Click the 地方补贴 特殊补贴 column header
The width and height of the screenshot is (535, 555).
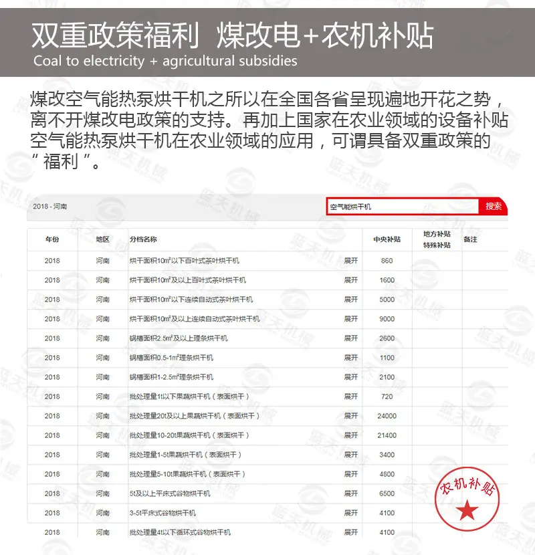coord(437,239)
